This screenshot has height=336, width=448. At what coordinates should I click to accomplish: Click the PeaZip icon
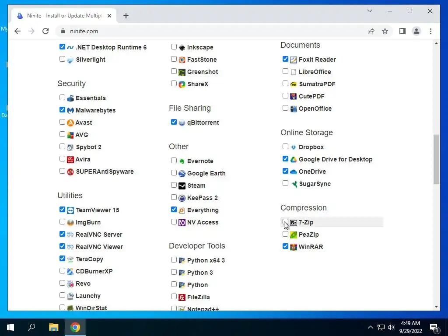point(294,234)
